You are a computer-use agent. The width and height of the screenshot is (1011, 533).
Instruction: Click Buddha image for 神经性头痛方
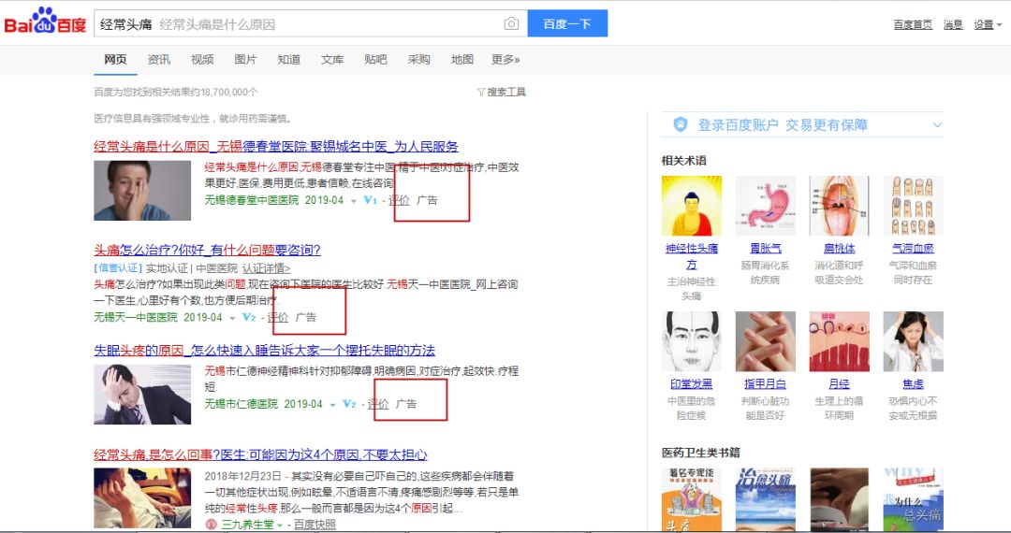click(x=692, y=206)
